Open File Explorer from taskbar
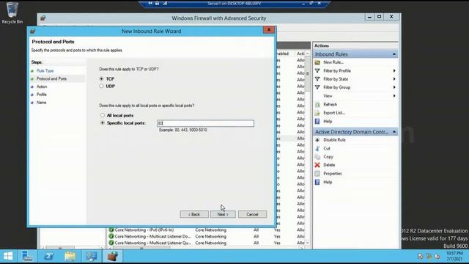Viewport: 469px width, 264px height. pyautogui.click(x=70, y=256)
